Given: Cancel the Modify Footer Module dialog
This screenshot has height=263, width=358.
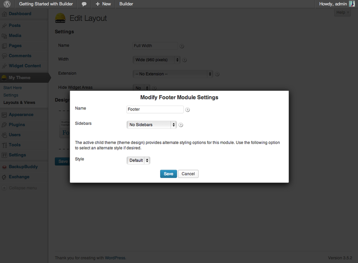Looking at the screenshot, I should (x=188, y=174).
